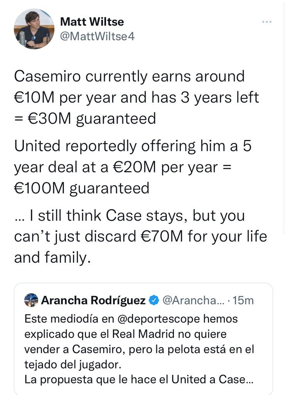Tap the "€100M guaranteed" text
This screenshot has width=287, height=395.
pos(81,188)
